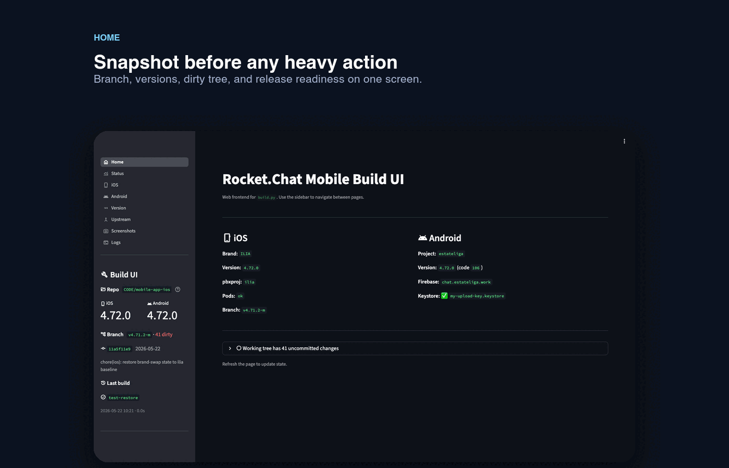729x468 pixels.
Task: Click the pbxproj 'ilia' value
Action: (249, 282)
